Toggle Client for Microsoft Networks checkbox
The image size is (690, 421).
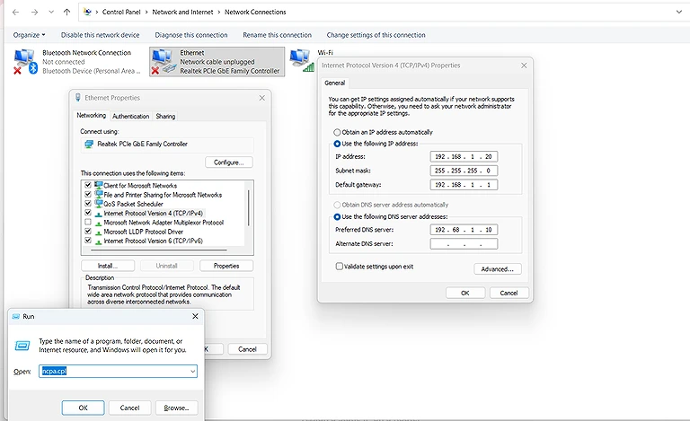[x=87, y=185]
